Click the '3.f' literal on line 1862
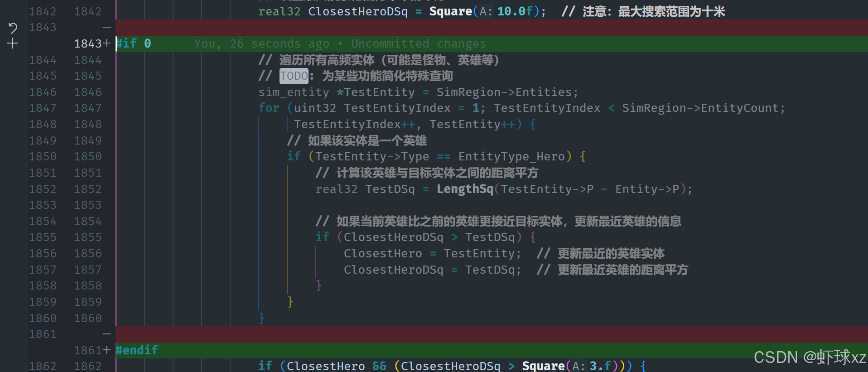This screenshot has width=868, height=372. coord(601,366)
